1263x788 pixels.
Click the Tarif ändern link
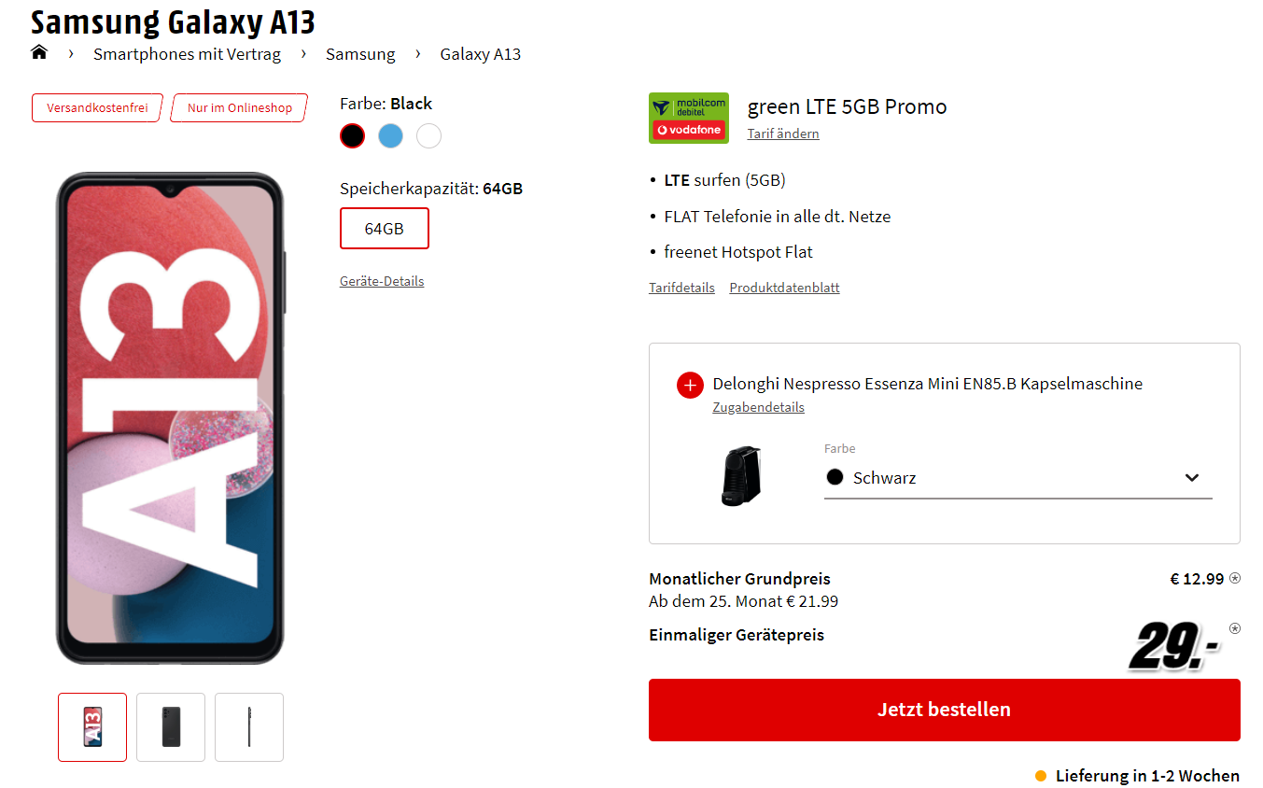783,134
